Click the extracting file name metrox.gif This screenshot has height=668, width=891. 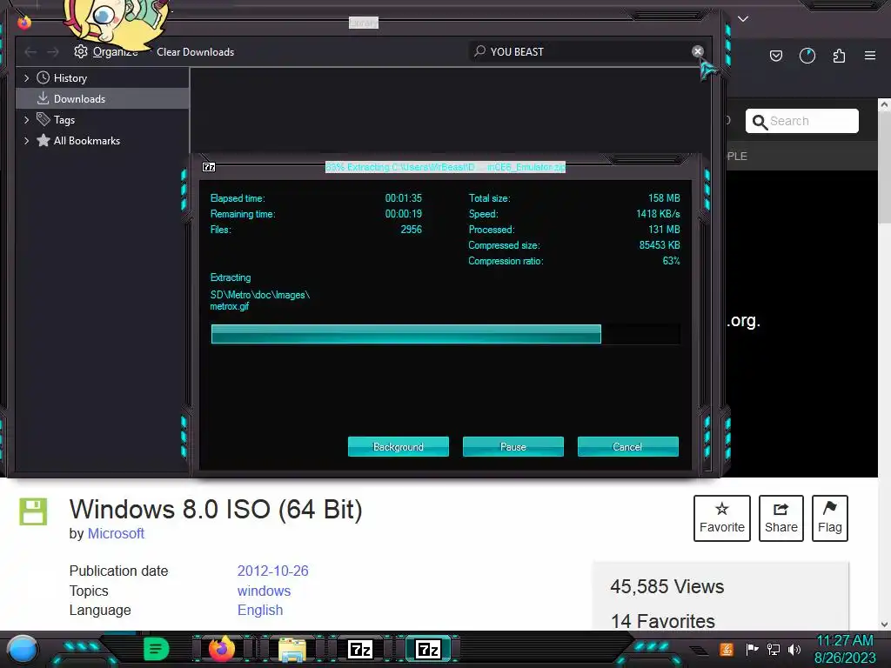click(x=230, y=307)
